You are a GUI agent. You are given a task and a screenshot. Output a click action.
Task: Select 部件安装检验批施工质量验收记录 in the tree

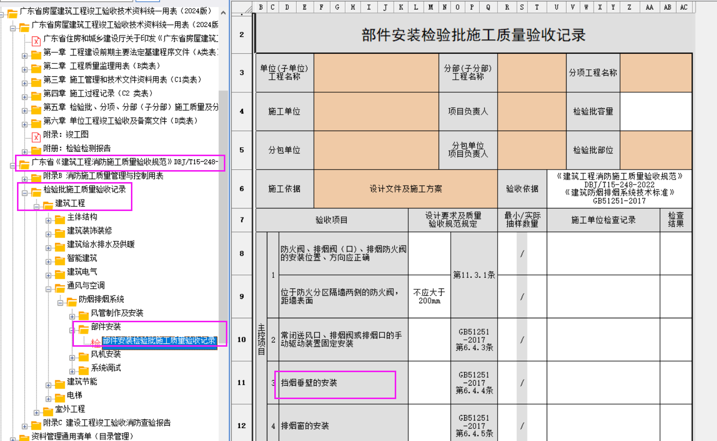click(159, 341)
